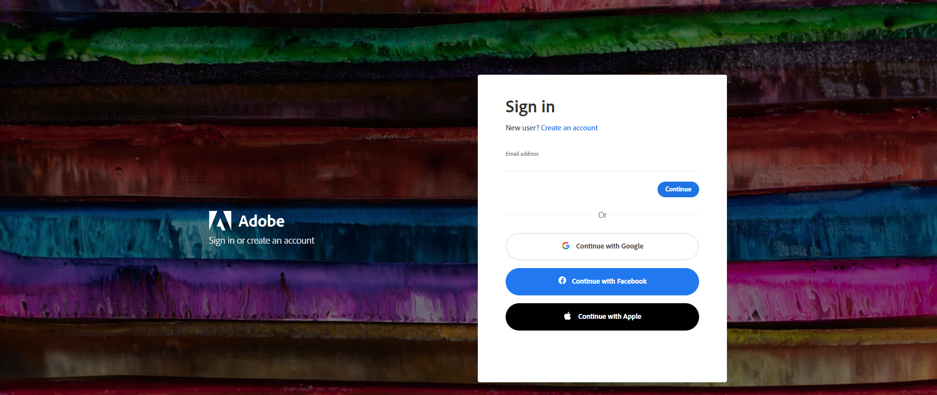
Task: Click the divider line left of Or
Action: tap(550, 214)
